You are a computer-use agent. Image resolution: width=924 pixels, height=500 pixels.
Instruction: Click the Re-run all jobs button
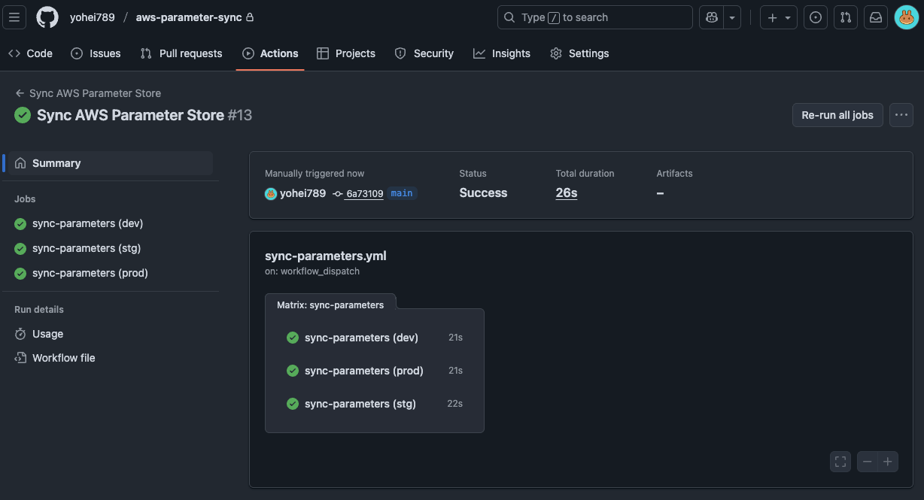[837, 114]
